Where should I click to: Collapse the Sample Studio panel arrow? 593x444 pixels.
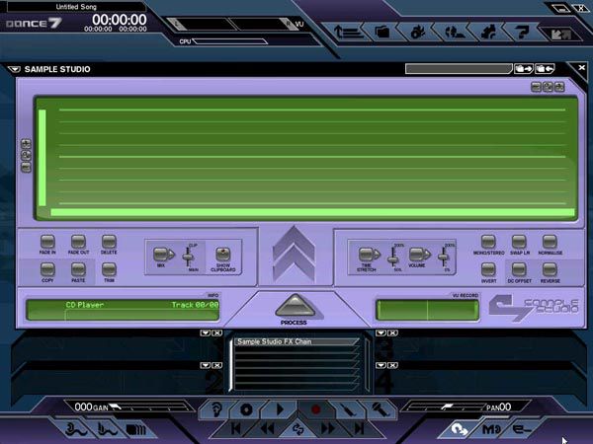[x=13, y=70]
